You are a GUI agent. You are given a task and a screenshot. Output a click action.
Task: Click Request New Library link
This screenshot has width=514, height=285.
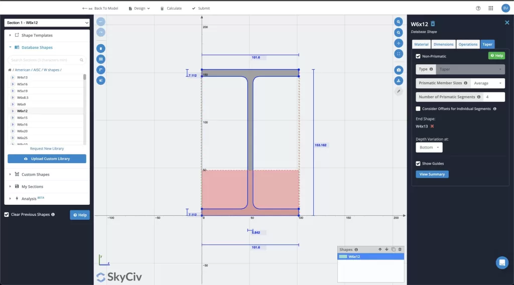pyautogui.click(x=47, y=149)
